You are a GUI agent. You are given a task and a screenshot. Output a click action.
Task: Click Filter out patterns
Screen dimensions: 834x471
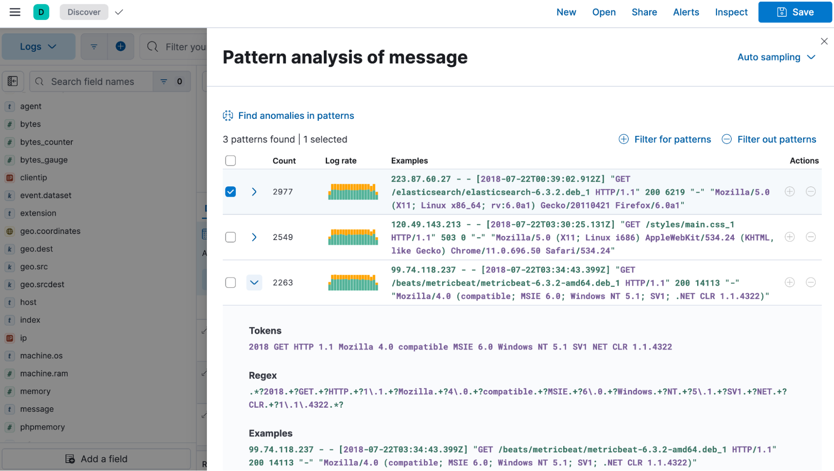(x=769, y=139)
